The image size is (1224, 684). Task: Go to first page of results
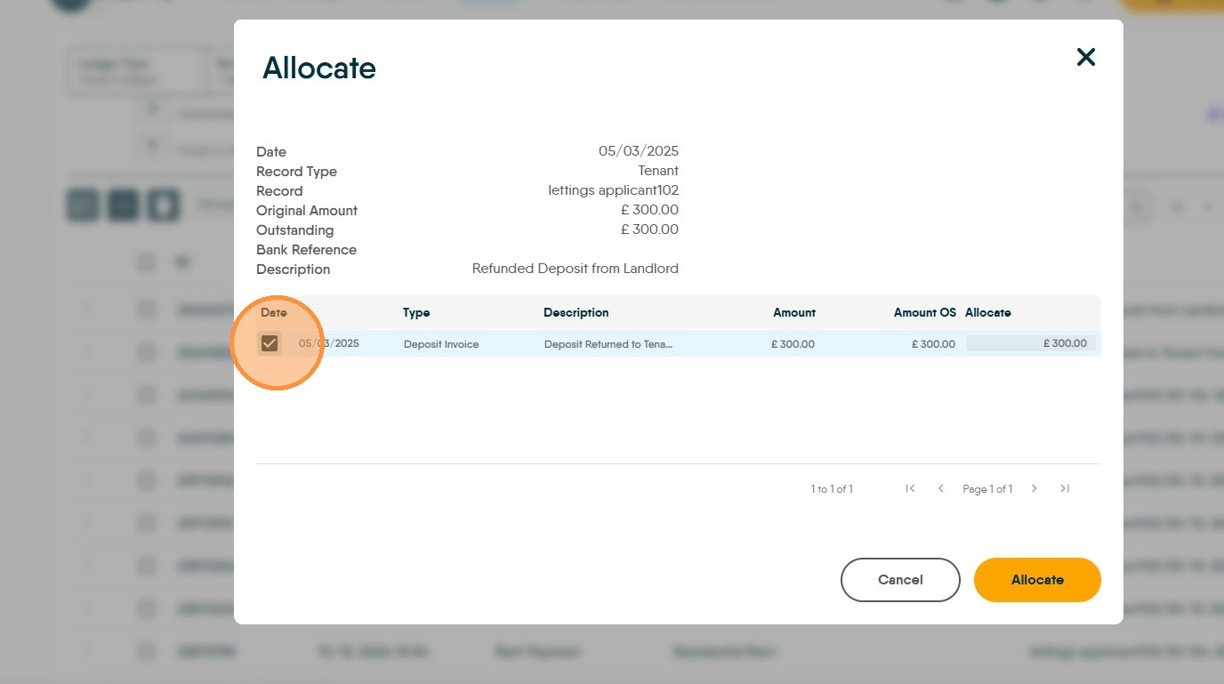(x=910, y=488)
